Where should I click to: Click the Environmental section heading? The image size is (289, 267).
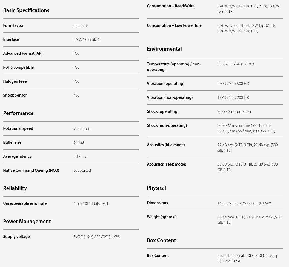(164, 49)
